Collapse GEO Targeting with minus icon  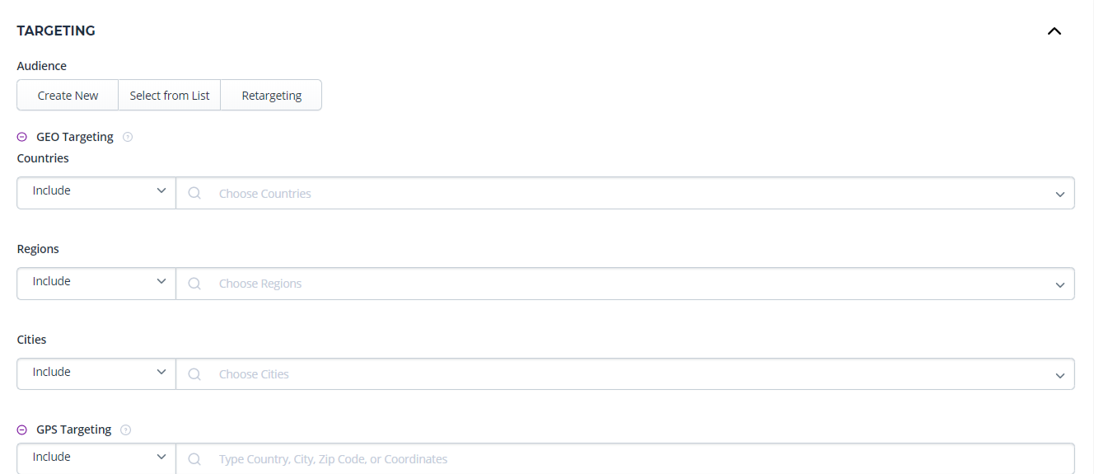[x=22, y=137]
